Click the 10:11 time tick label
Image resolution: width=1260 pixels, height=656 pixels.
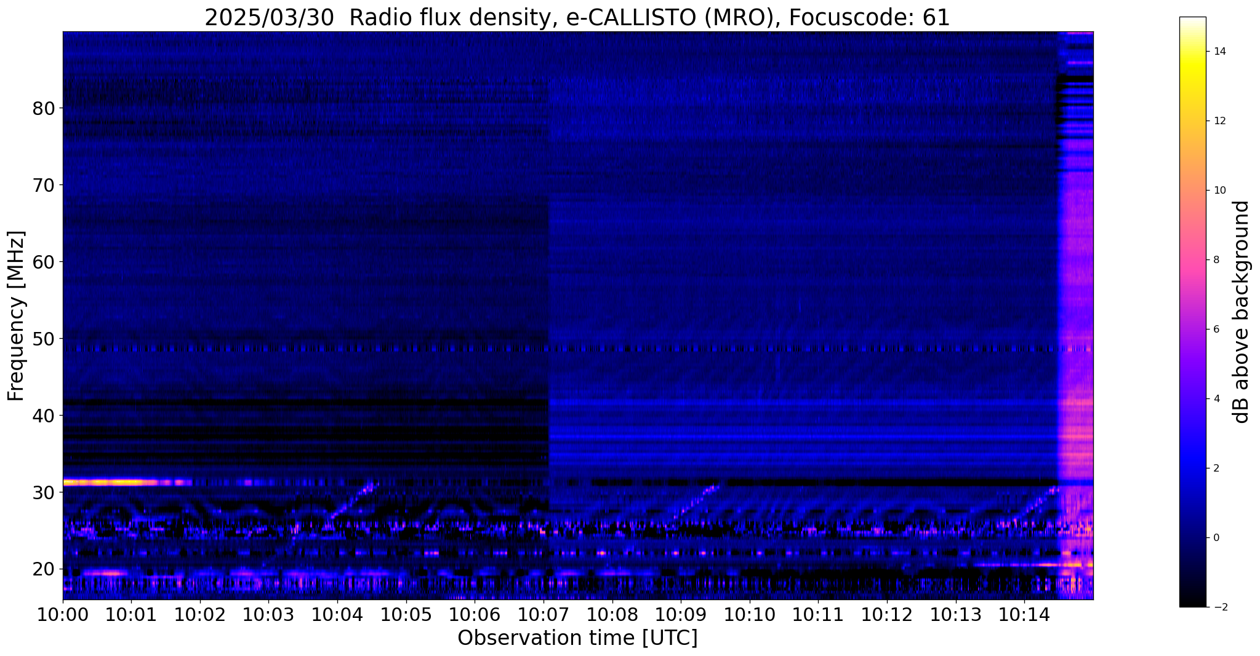[x=818, y=614]
